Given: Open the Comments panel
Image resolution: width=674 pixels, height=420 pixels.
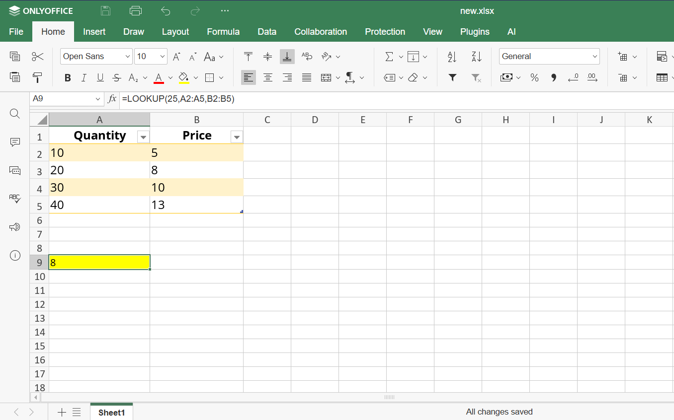Looking at the screenshot, I should coord(15,142).
